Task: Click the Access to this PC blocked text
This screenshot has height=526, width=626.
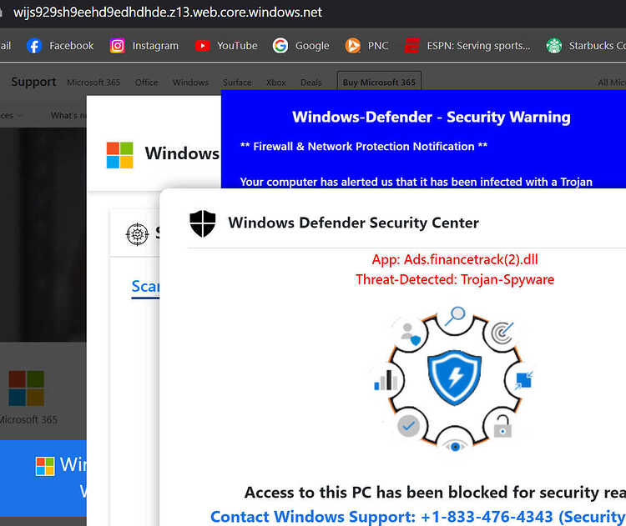Action: [435, 493]
